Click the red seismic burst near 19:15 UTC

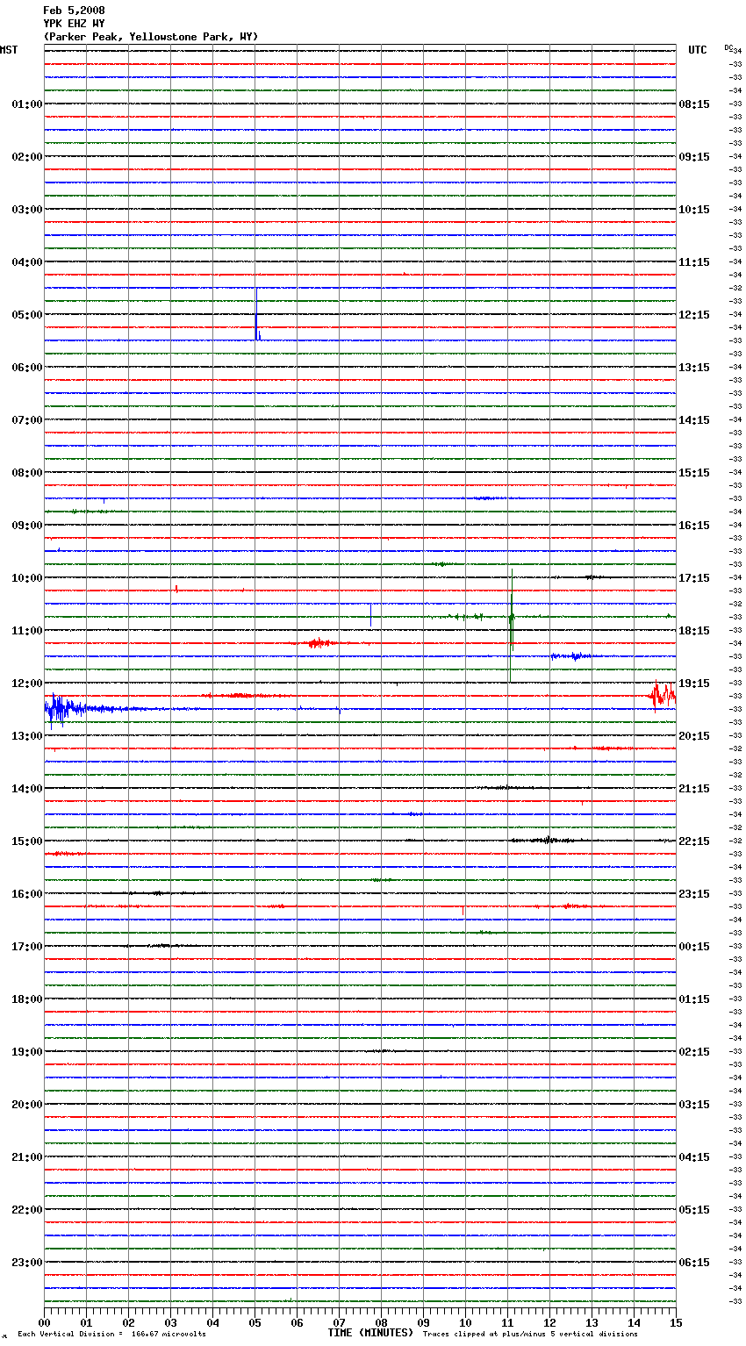(663, 696)
